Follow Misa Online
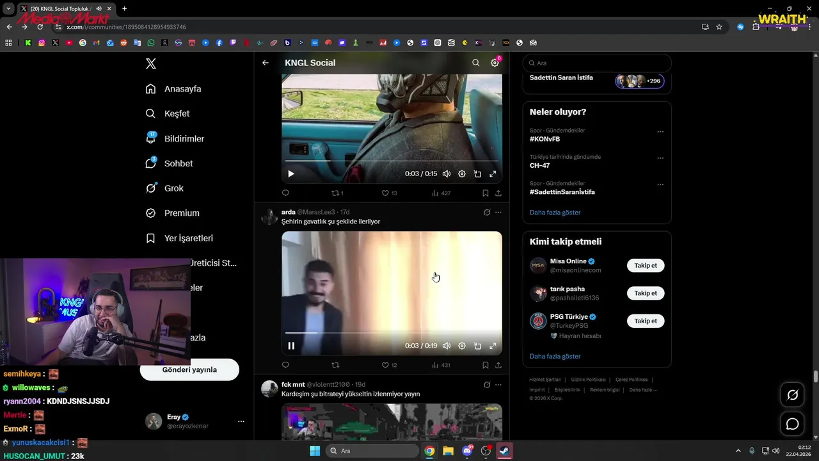819x461 pixels. (x=646, y=265)
